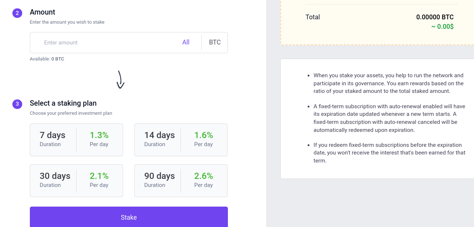Click the Available: 0 BTC balance text
Viewport: 474px width, 227px height.
(x=47, y=59)
